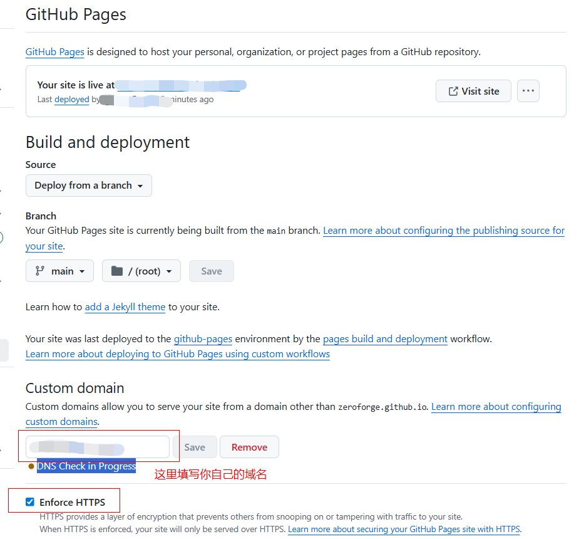Image resolution: width=584 pixels, height=539 pixels.
Task: Open the GitHub Pages documentation link
Action: [54, 52]
